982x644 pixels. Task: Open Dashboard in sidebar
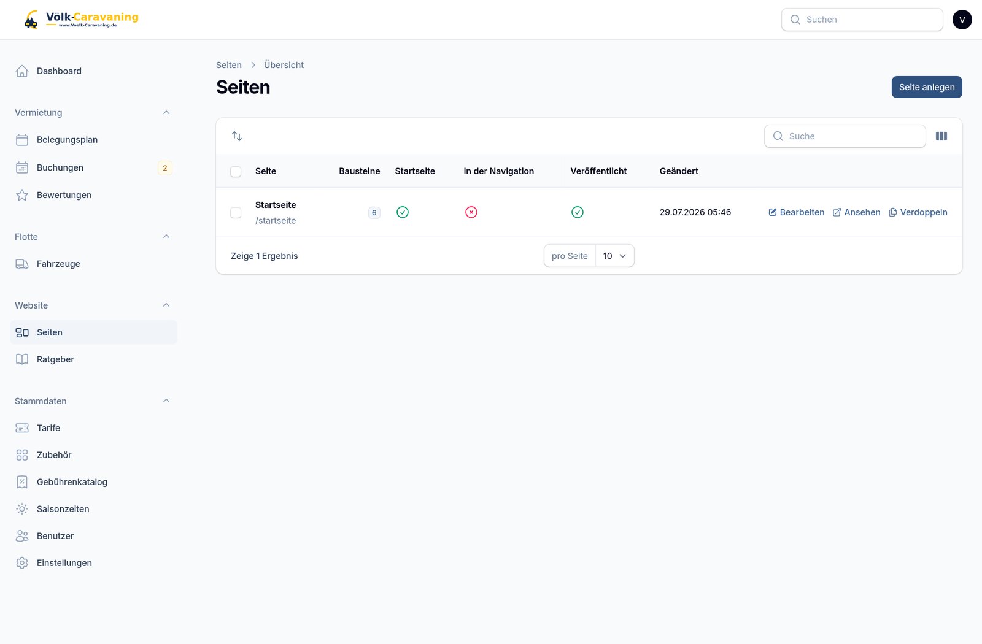coord(93,71)
